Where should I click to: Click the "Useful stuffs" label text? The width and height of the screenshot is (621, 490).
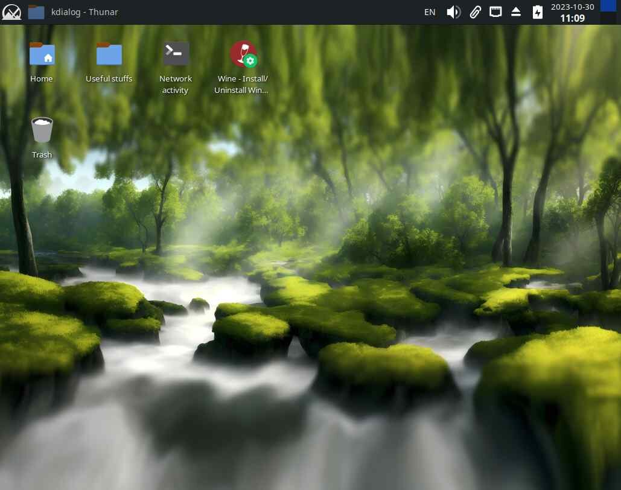(x=109, y=78)
